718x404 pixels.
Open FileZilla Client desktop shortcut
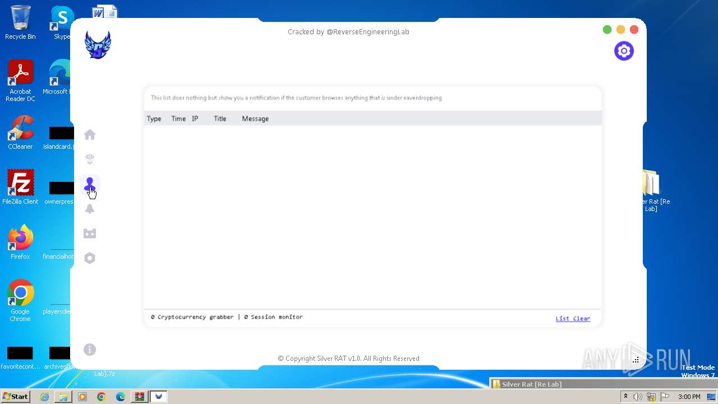click(20, 187)
